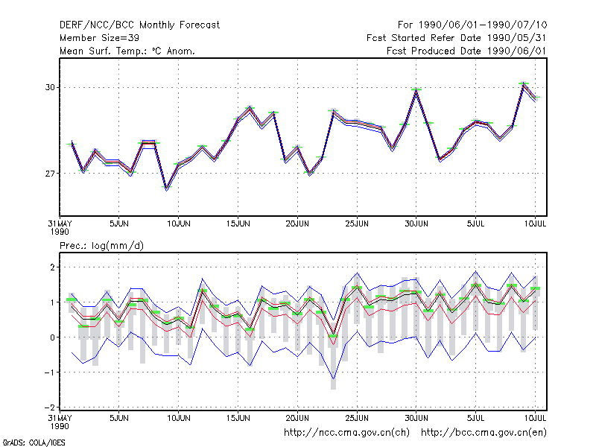596x447 pixels.
Task: Select the 10JUN tick label under bottom chart
Action: [179, 418]
